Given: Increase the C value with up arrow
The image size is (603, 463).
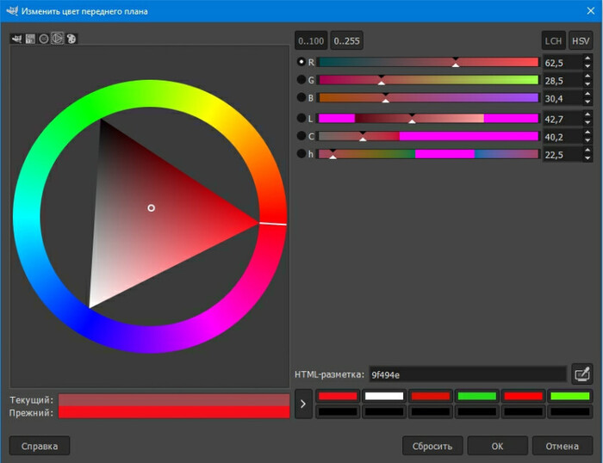Looking at the screenshot, I should coord(587,133).
